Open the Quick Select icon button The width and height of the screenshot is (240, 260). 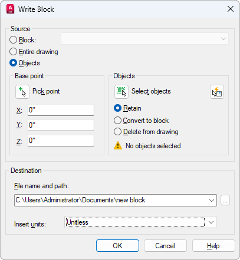[x=217, y=92]
